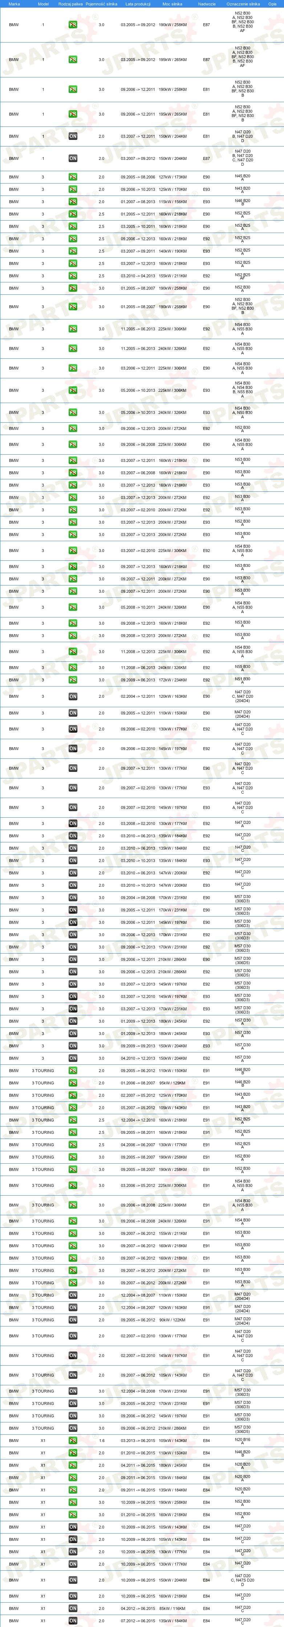Click diesel ON icon for BMW 1 E87 150kW
The image size is (284, 1627).
click(73, 158)
